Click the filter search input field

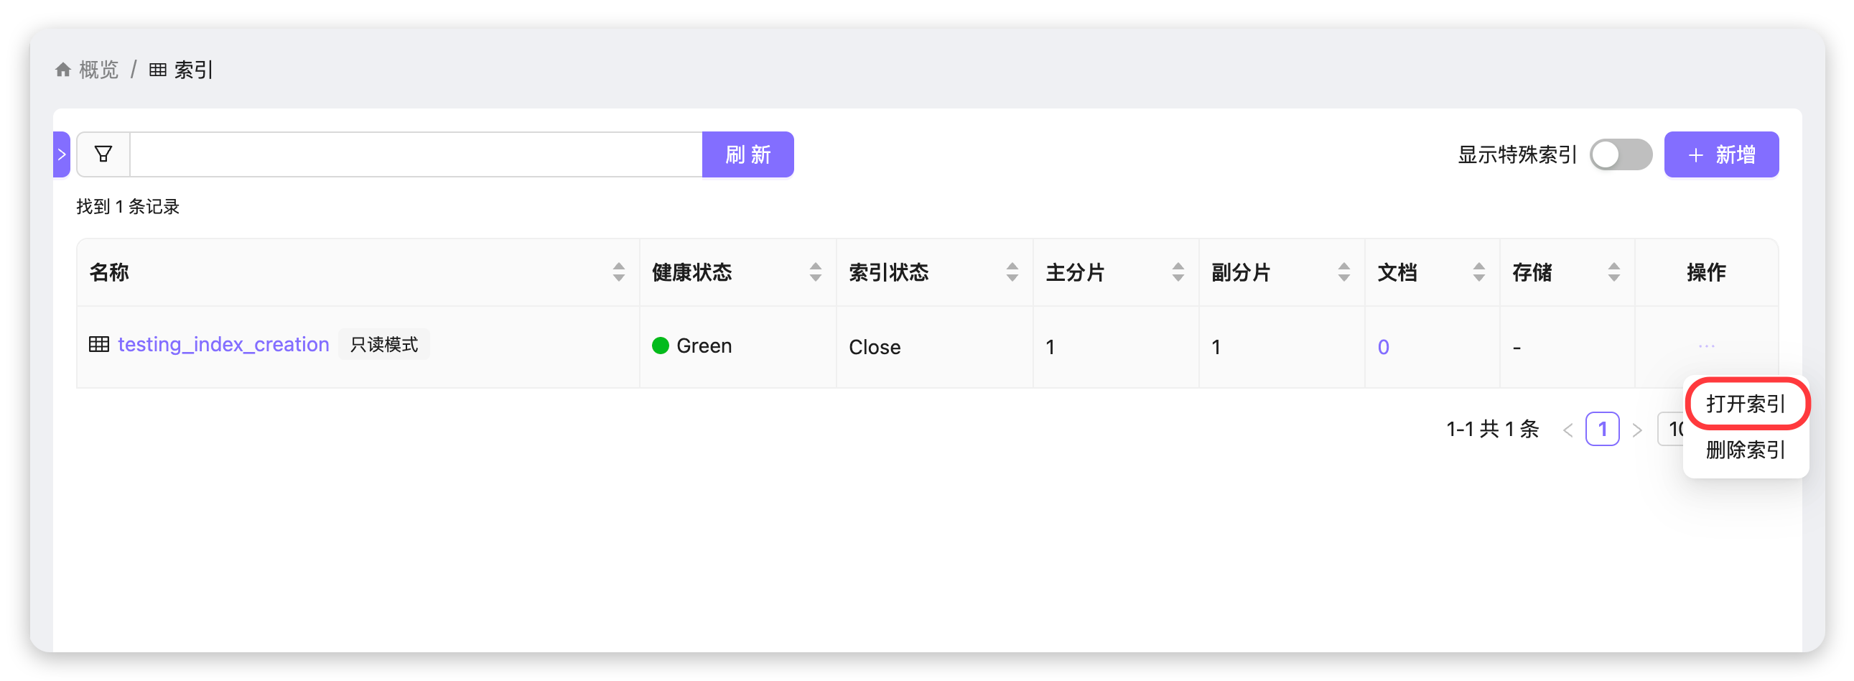(415, 154)
